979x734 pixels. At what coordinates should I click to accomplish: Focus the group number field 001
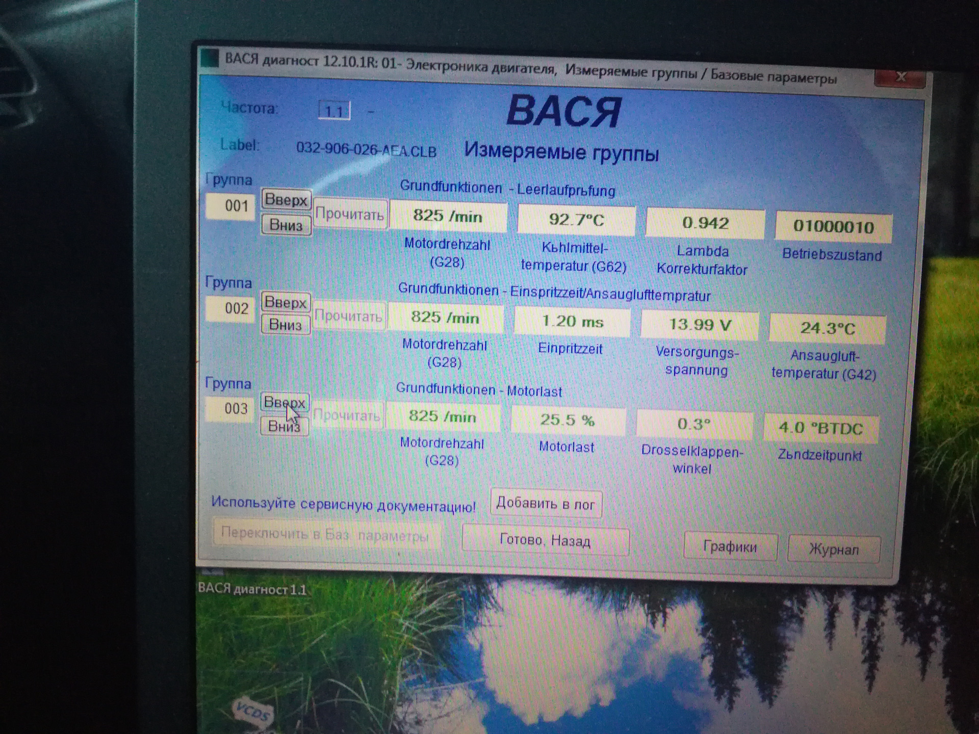230,206
